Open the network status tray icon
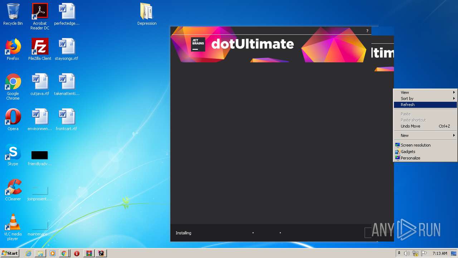 pyautogui.click(x=415, y=253)
